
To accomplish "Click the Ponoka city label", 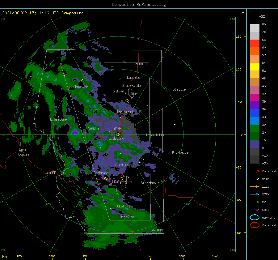I will click(141, 64).
